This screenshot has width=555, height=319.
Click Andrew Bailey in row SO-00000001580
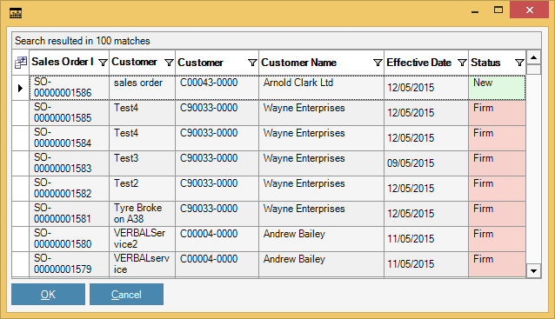[321, 239]
